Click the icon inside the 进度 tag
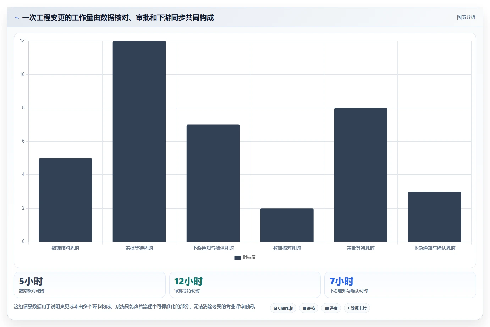 pos(326,309)
